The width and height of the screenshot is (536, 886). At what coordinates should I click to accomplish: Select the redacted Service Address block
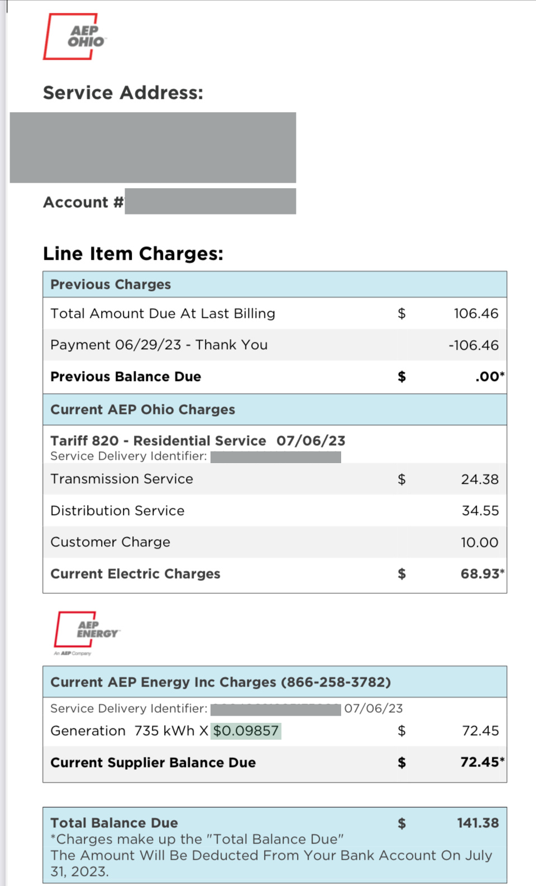coord(152,147)
